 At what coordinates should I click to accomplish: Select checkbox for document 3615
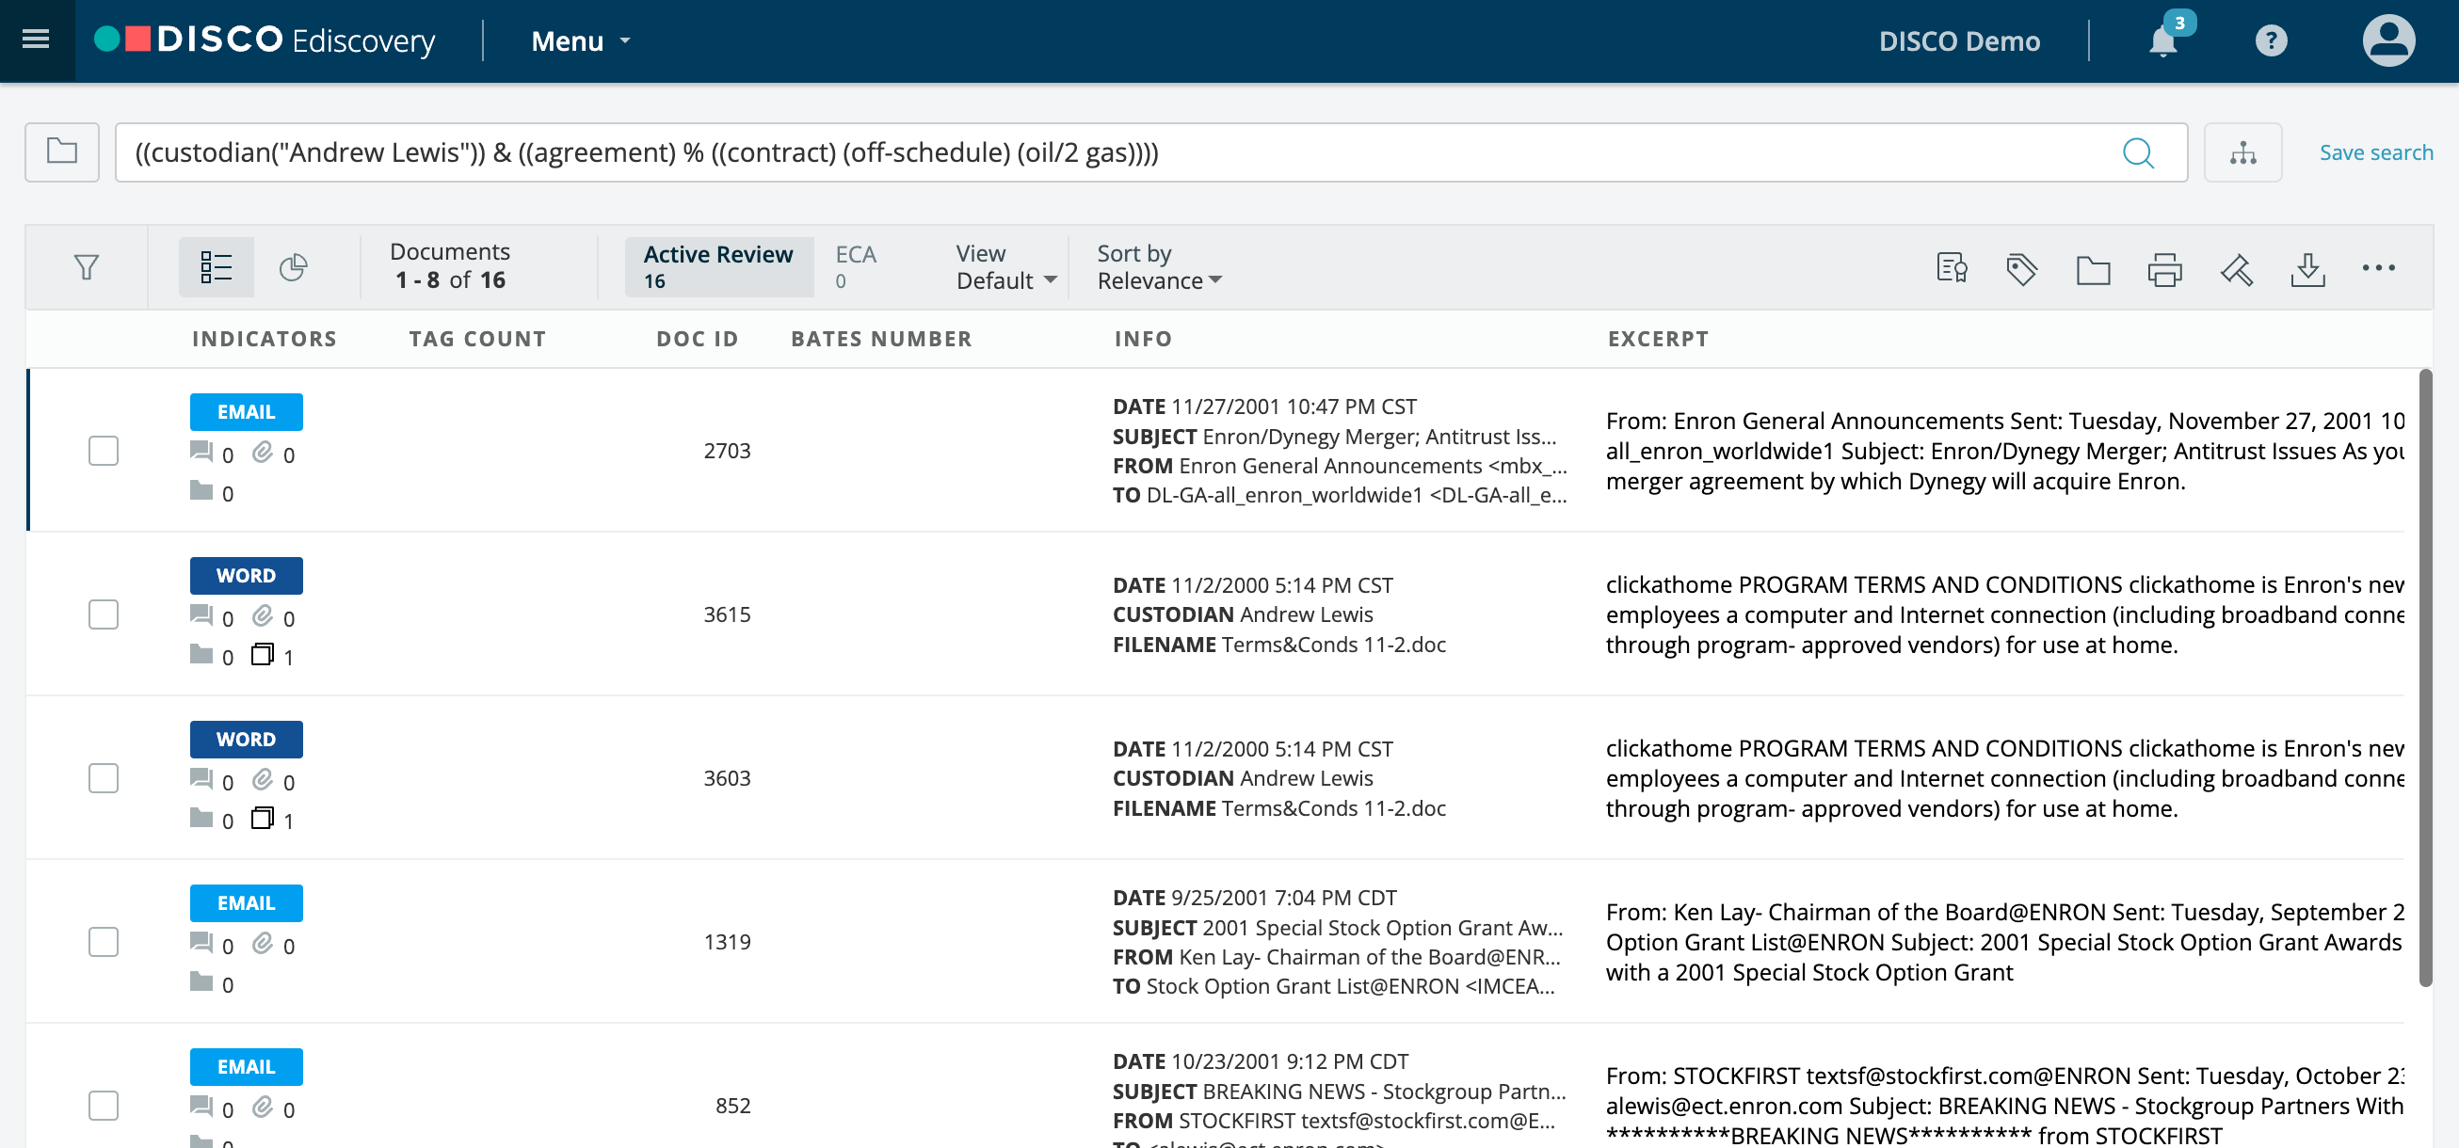[104, 614]
